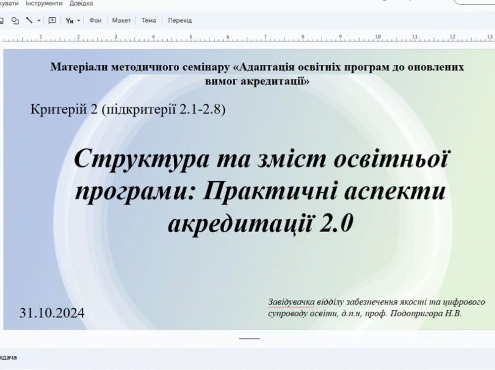Click the insert image icon at toolbar edge

click(1, 20)
